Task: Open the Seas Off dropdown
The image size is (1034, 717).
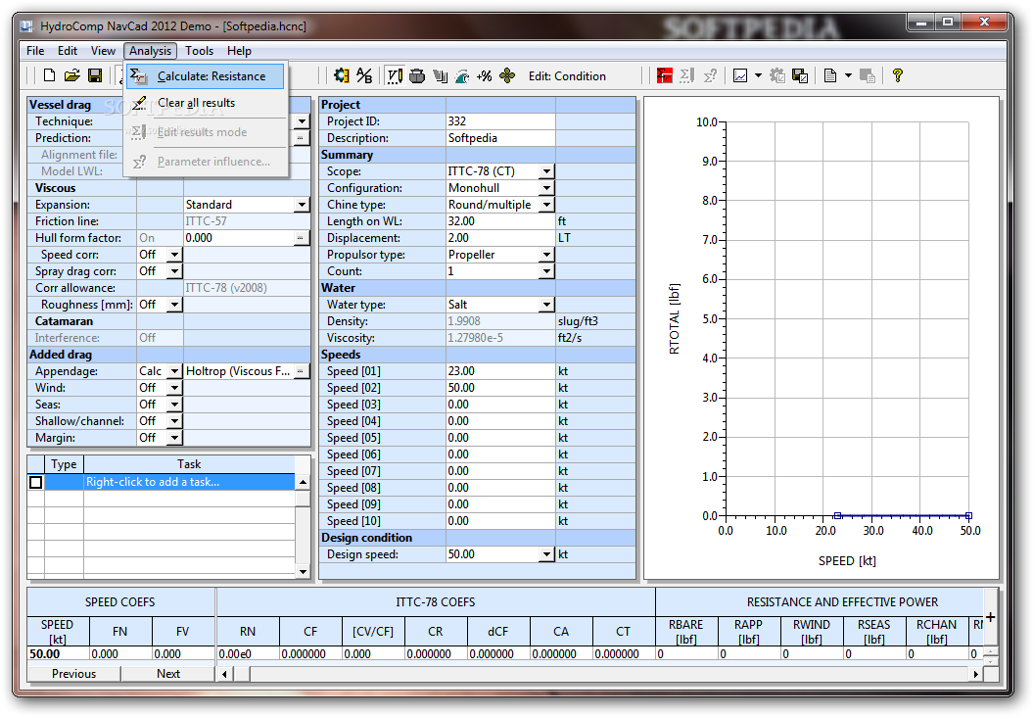Action: pos(174,405)
